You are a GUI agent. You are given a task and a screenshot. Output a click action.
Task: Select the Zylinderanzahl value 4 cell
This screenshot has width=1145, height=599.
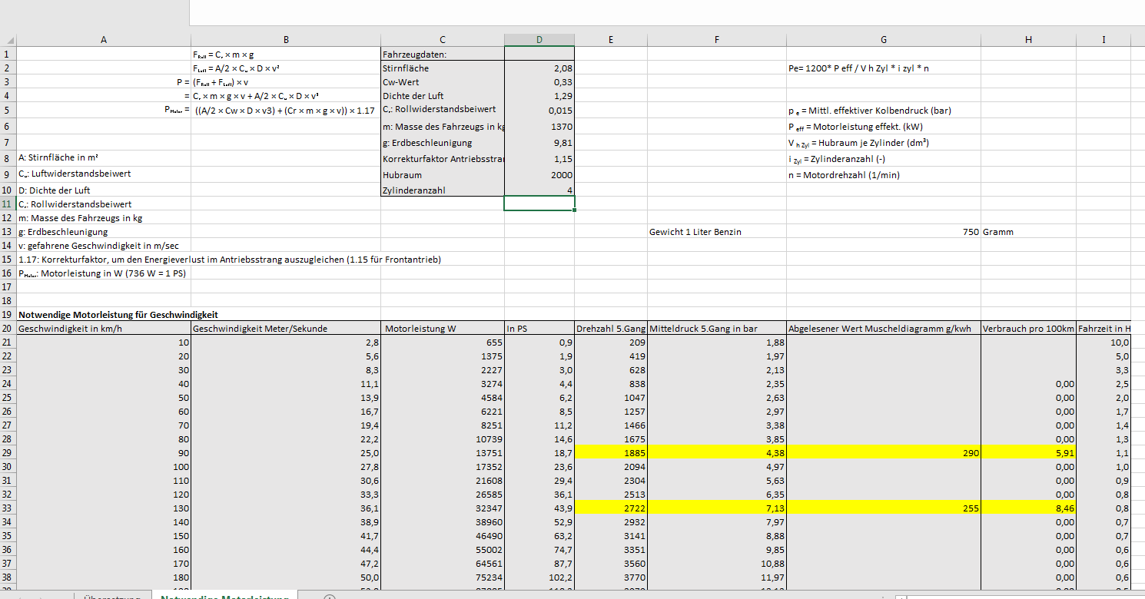click(x=539, y=190)
